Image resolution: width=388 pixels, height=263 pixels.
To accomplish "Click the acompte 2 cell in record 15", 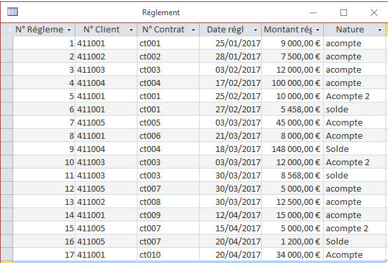I will pyautogui.click(x=354, y=228).
